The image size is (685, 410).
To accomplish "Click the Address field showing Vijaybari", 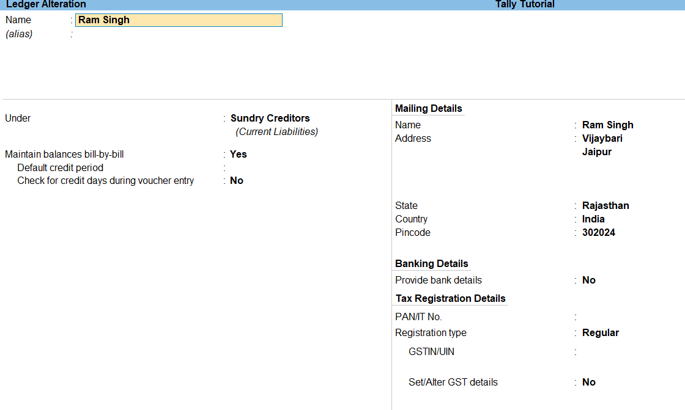I will click(602, 138).
